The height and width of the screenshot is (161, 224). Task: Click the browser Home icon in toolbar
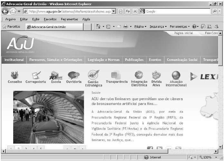coord(98,27)
